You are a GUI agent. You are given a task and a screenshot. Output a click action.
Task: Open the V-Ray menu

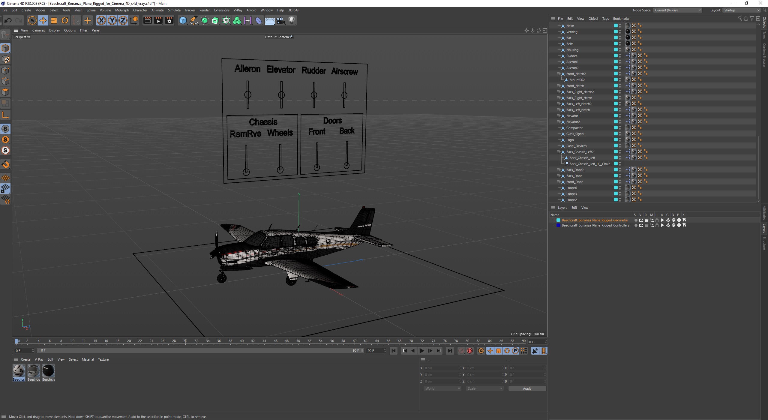click(238, 10)
